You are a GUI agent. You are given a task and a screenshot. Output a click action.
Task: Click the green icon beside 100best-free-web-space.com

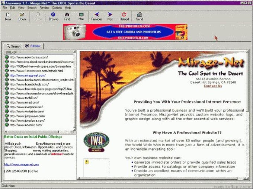(x=7, y=66)
